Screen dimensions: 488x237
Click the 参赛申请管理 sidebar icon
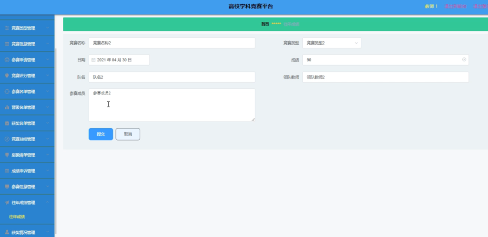click(7, 60)
